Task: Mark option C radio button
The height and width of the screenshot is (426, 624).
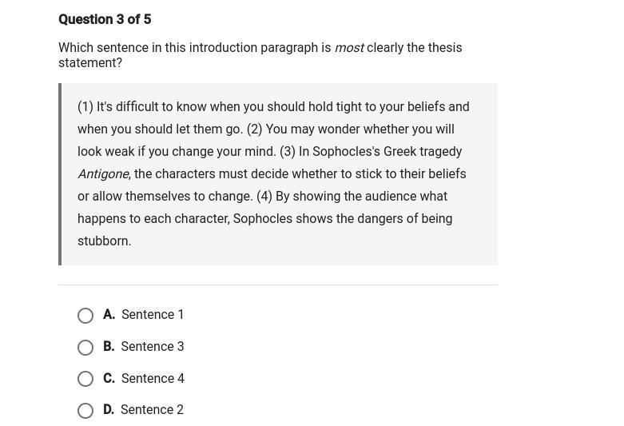Action: [85, 379]
